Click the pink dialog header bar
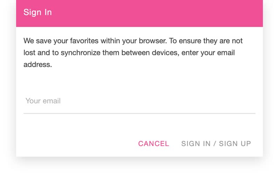Viewport: 280px width, 173px height. 139,13
